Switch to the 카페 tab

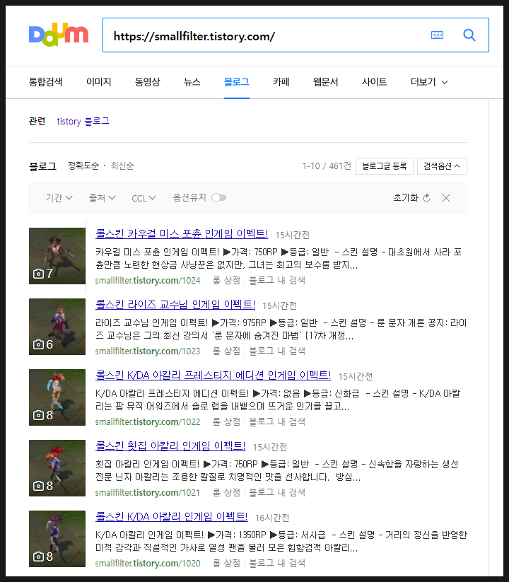[x=281, y=82]
